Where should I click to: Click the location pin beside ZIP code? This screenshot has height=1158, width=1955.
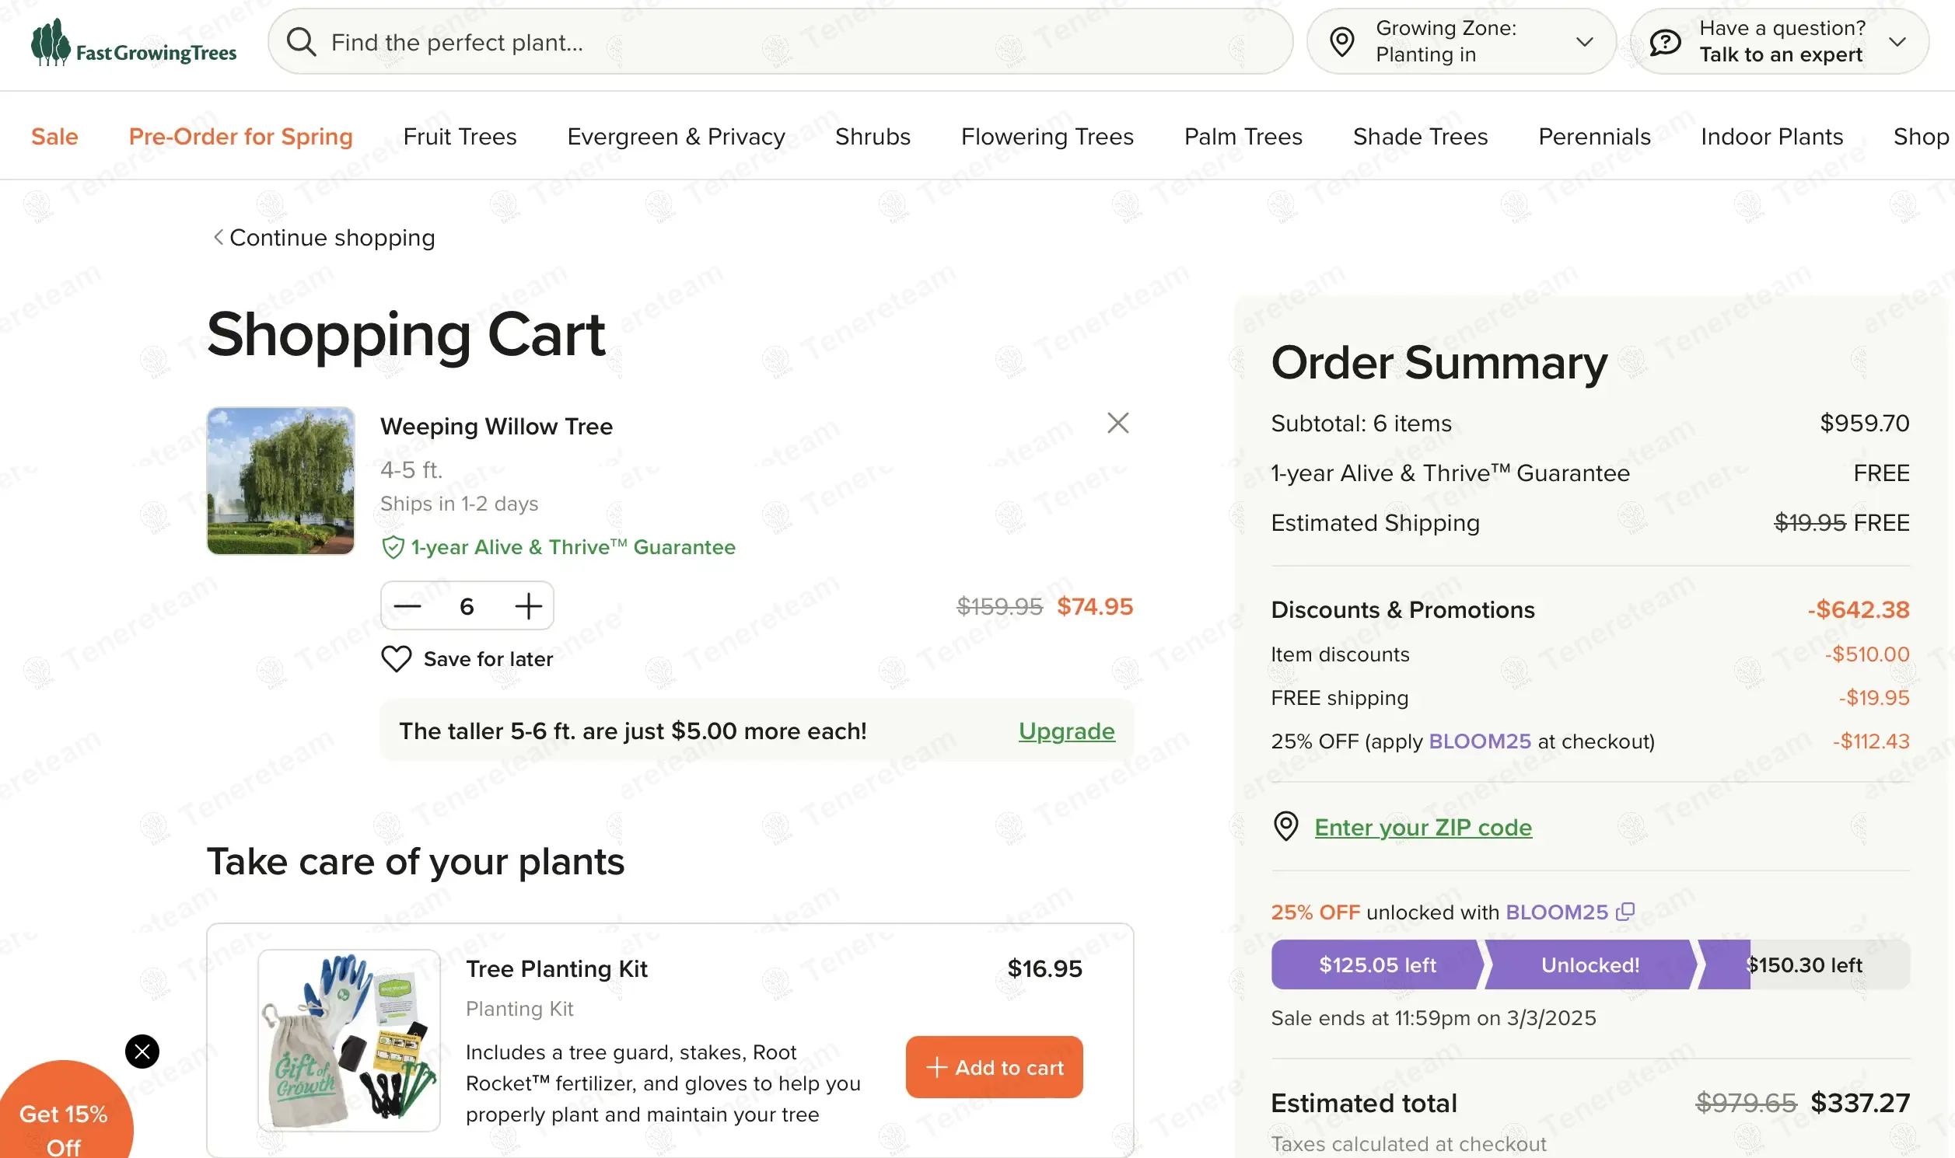point(1285,826)
